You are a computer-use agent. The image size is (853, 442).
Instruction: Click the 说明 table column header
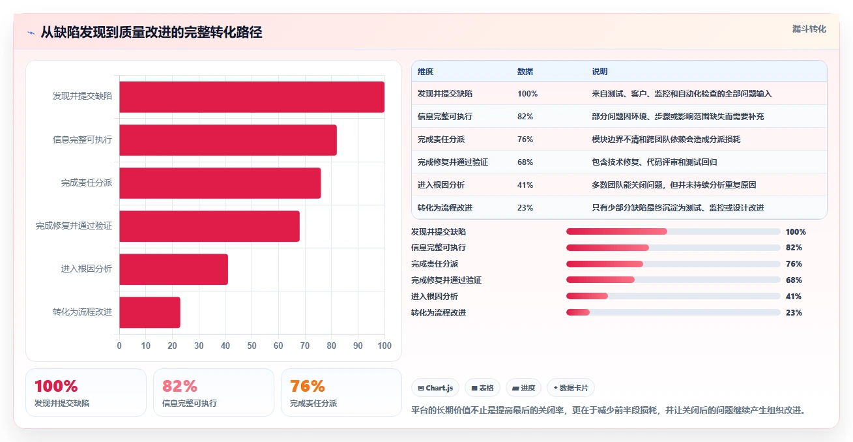600,72
